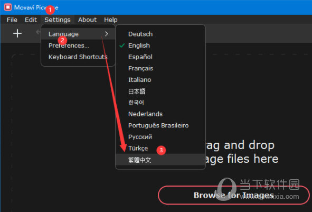Choose Español language
The height and width of the screenshot is (212, 312).
[160, 57]
